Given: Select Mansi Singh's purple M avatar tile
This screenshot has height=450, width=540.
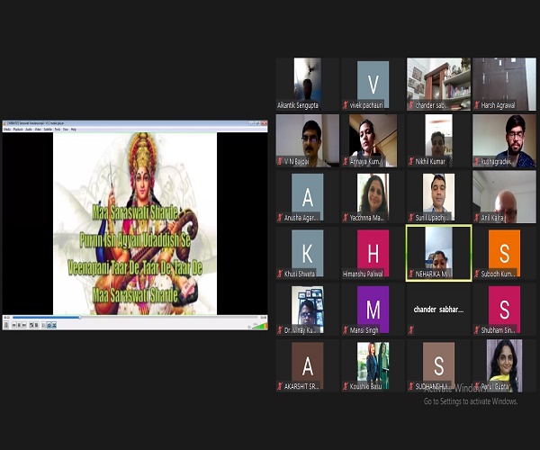Looking at the screenshot, I should tap(373, 310).
